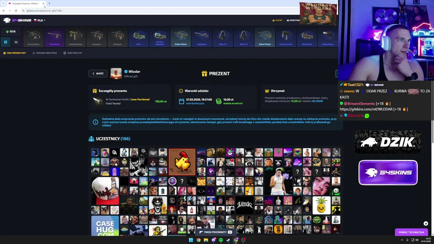This screenshot has width=434, height=244.
Task: Open Discord from the taskbar
Action: [x=213, y=240]
